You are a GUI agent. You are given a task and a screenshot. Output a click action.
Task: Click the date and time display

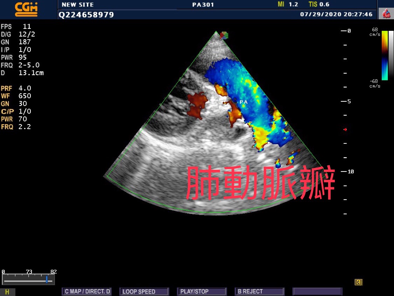point(336,15)
